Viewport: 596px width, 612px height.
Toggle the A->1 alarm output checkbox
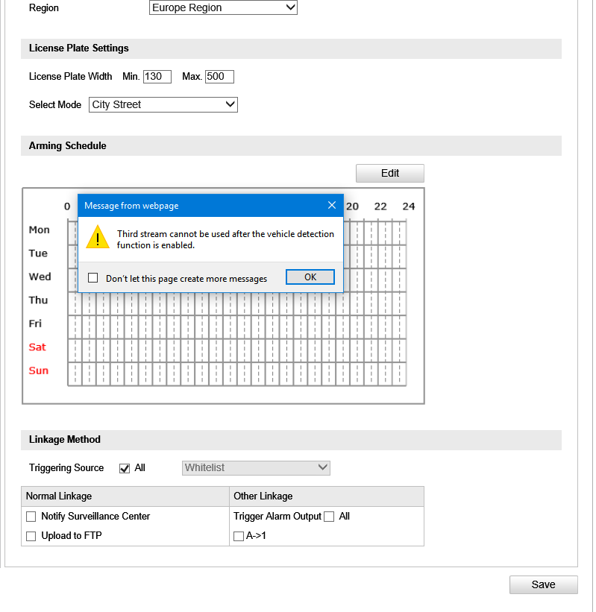239,536
